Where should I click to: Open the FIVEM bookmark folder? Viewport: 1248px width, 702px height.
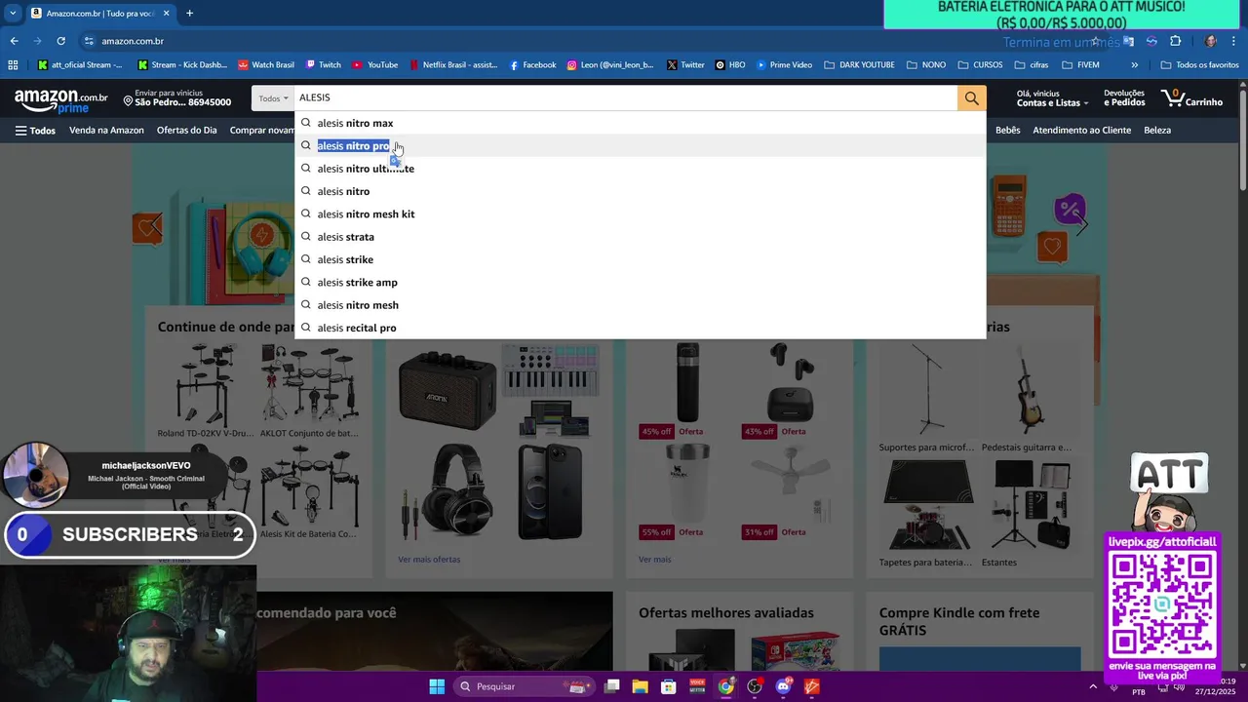coord(1079,65)
